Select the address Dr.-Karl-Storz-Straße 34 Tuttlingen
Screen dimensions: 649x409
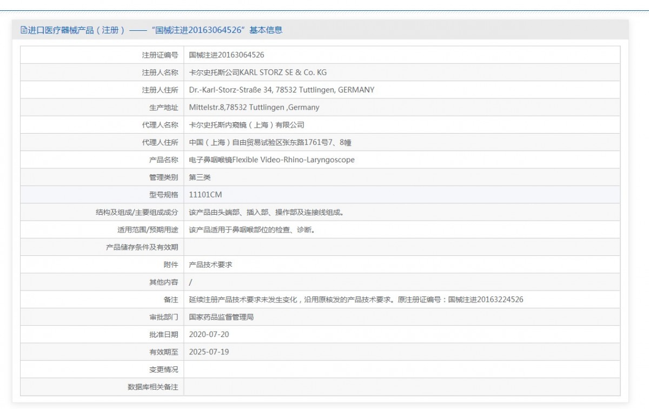(x=281, y=90)
